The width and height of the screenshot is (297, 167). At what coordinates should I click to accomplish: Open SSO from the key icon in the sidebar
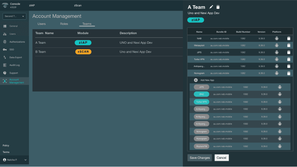coord(5,50)
